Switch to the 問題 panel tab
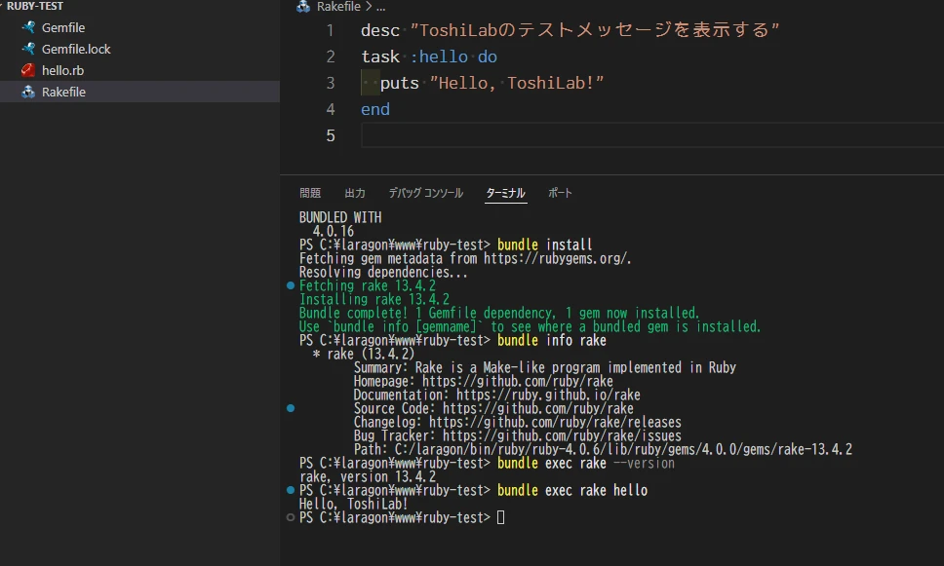The width and height of the screenshot is (944, 566). tap(310, 193)
